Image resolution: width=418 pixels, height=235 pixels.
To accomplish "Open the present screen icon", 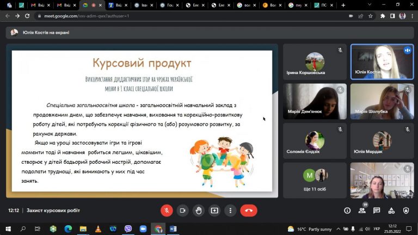I will [214, 211].
